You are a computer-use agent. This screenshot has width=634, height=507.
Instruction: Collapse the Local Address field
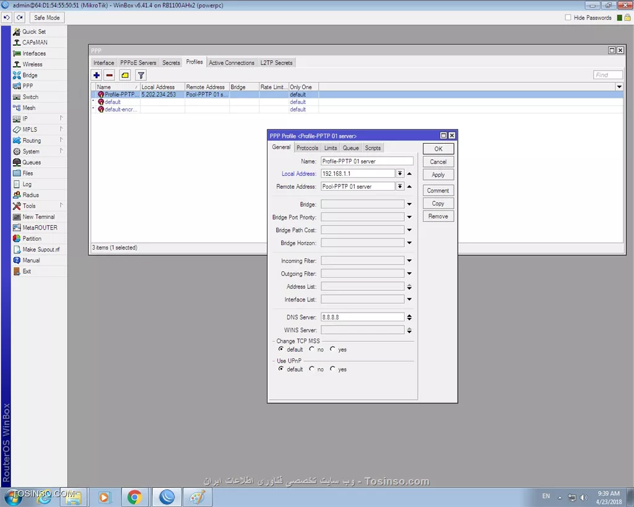410,173
